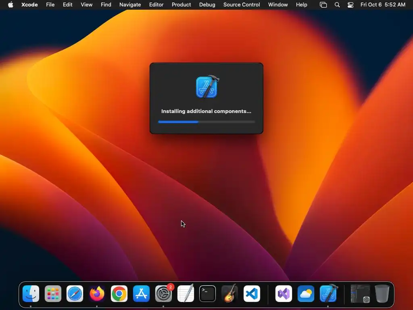Open Spotlight search magnifier icon
The height and width of the screenshot is (310, 413).
coord(337,5)
